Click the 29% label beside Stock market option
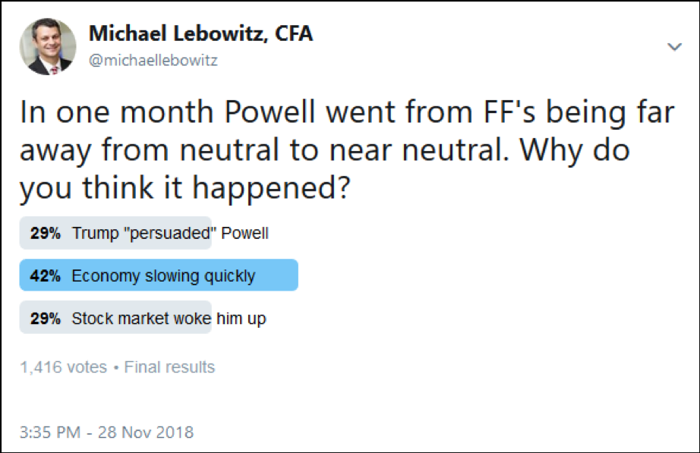Screen dimensions: 700x453 click(x=45, y=319)
